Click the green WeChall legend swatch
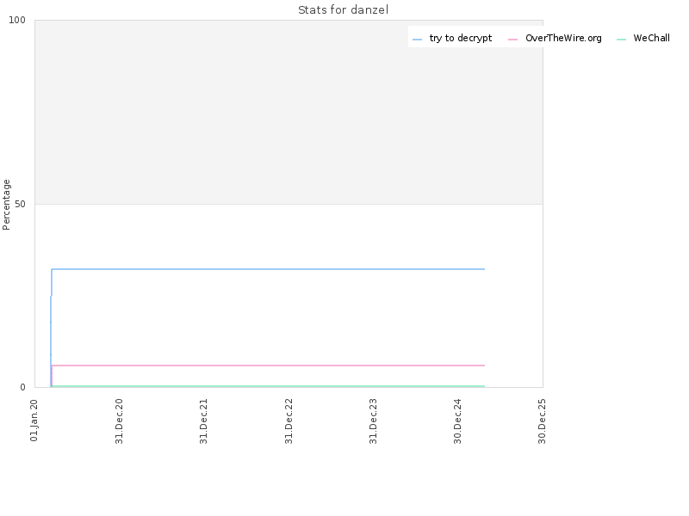This screenshot has height=516, width=689. (621, 40)
